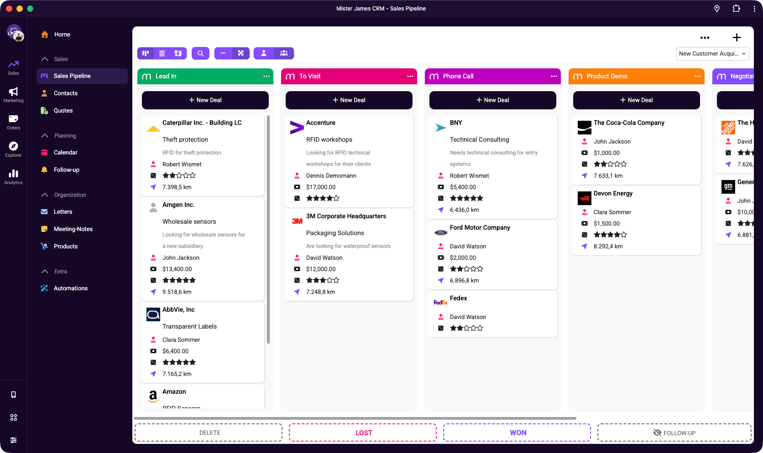The image size is (763, 453).
Task: Open the Accenture company logo
Action: pos(297,128)
